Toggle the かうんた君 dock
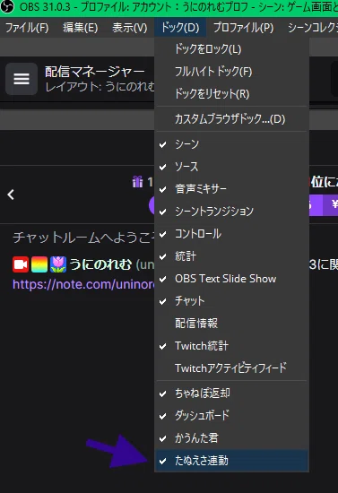This screenshot has height=493, width=338. 231,438
